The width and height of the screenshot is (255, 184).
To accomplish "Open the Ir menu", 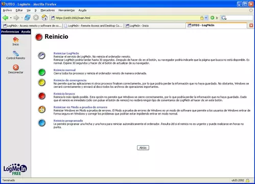I will pyautogui.click(x=36, y=10).
